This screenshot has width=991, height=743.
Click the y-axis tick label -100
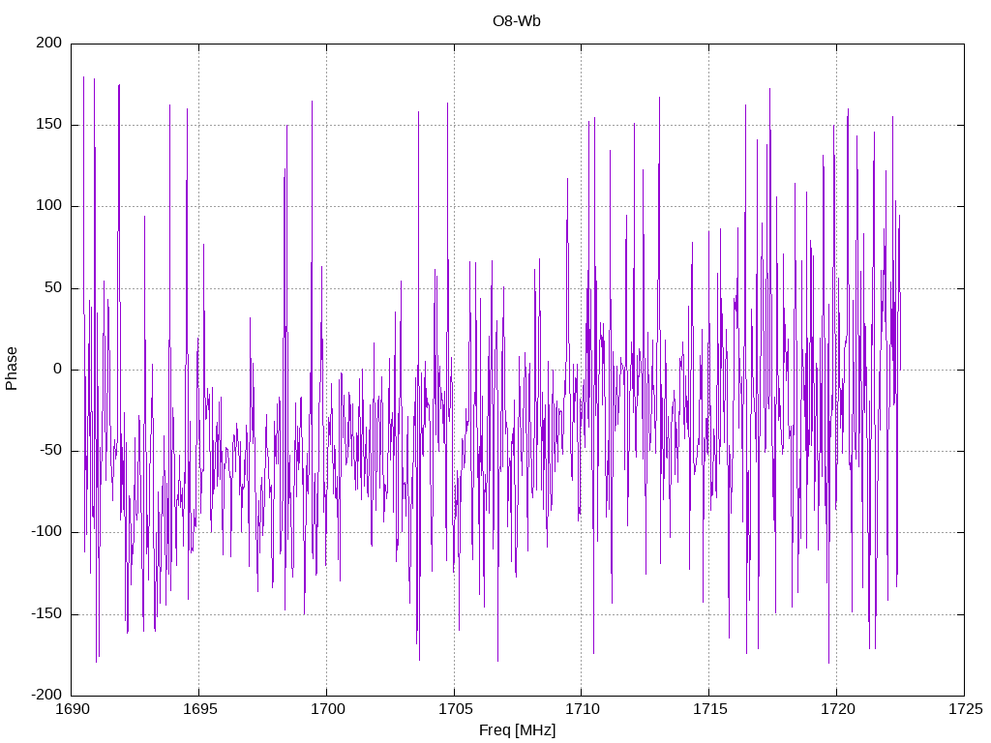point(46,532)
